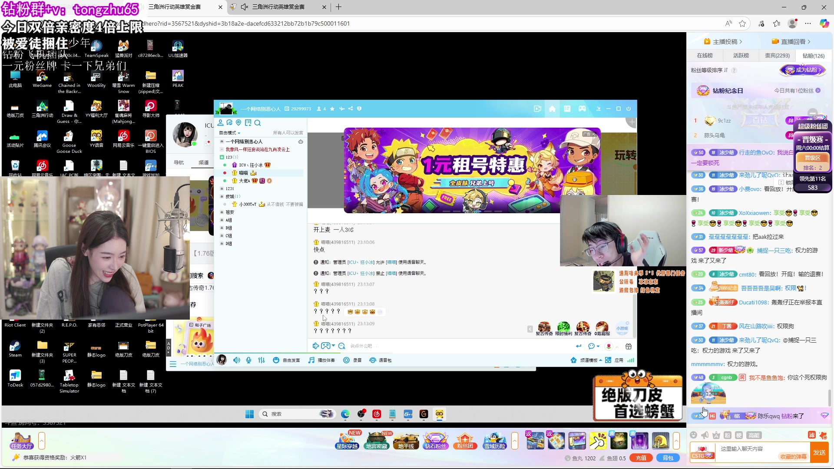Start 录音 recording in YY
This screenshot has height=469, width=834.
pos(352,360)
